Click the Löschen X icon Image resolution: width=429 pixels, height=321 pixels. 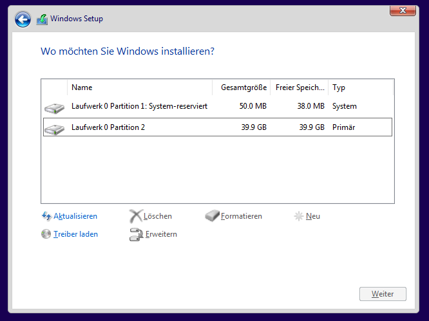pyautogui.click(x=136, y=216)
